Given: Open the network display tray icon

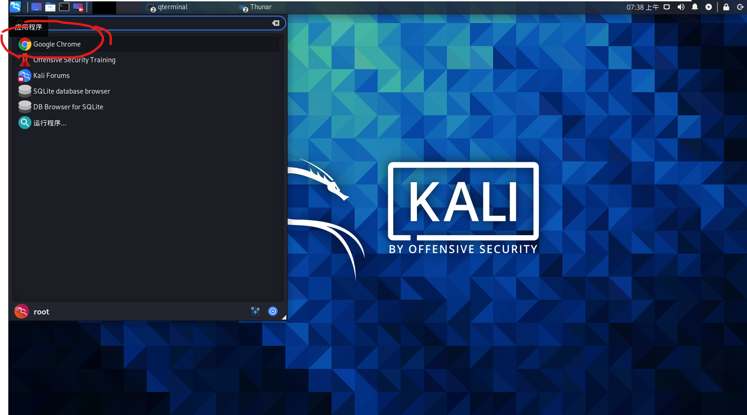Looking at the screenshot, I should 667,7.
